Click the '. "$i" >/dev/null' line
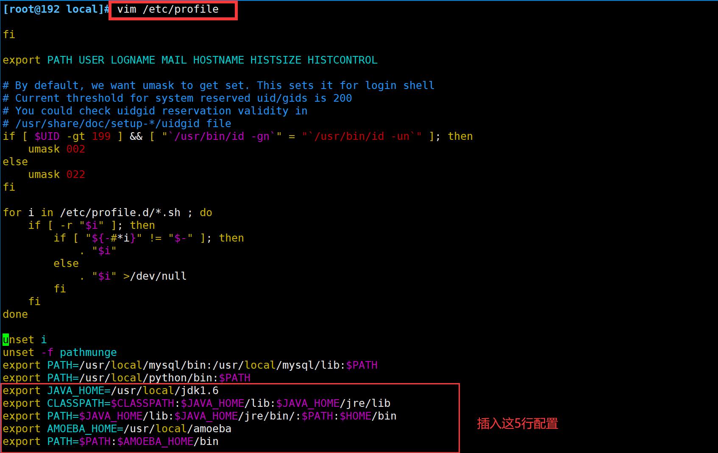This screenshot has height=453, width=718. point(133,276)
